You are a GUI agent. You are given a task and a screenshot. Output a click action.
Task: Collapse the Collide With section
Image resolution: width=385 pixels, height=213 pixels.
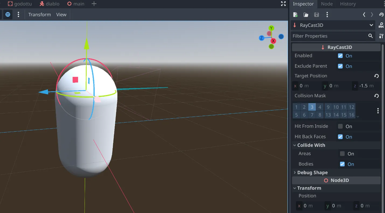pyautogui.click(x=311, y=145)
